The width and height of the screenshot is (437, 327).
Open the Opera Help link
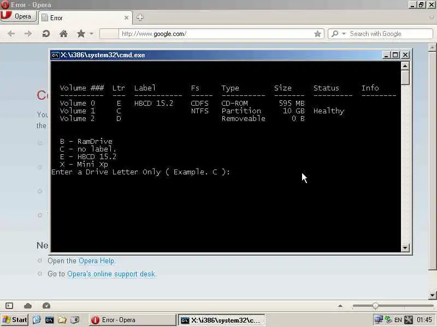click(x=96, y=261)
